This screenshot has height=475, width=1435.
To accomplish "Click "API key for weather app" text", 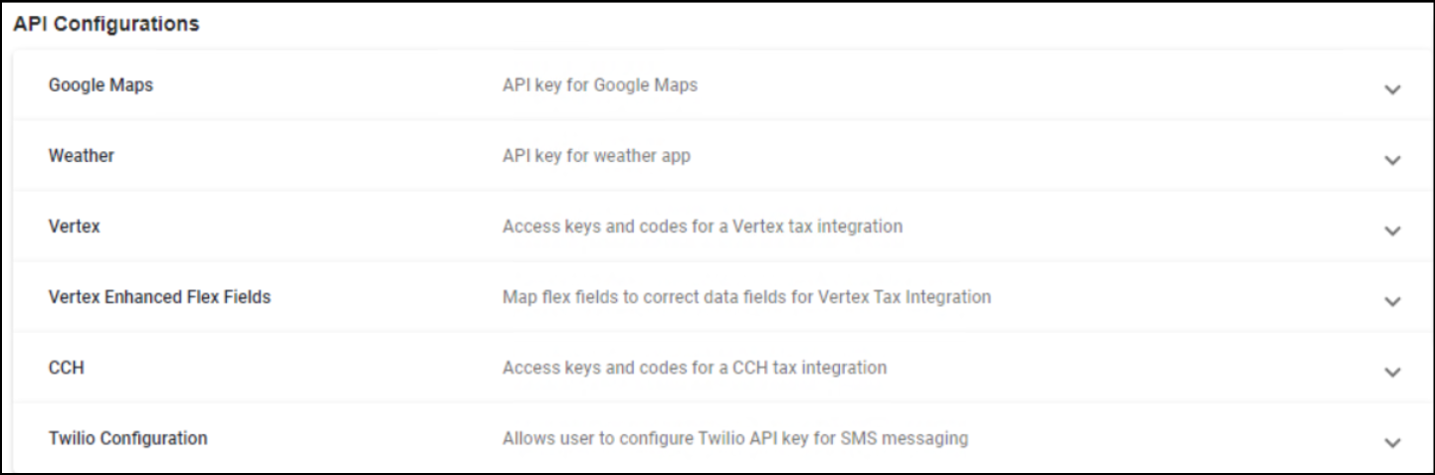I will tap(596, 156).
